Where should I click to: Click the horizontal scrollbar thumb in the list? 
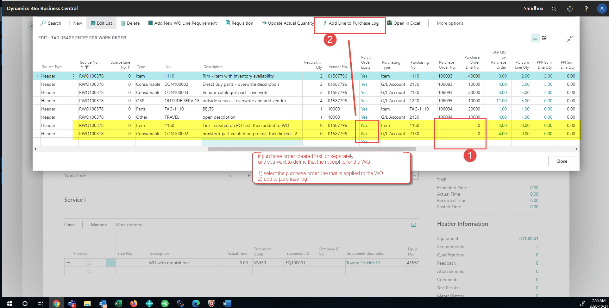point(311,149)
